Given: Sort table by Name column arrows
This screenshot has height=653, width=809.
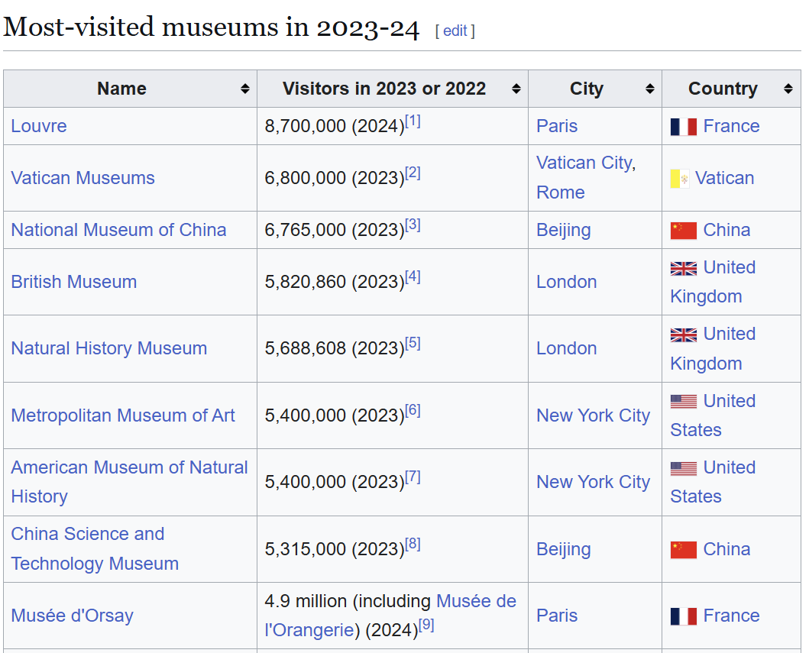Looking at the screenshot, I should tap(245, 89).
